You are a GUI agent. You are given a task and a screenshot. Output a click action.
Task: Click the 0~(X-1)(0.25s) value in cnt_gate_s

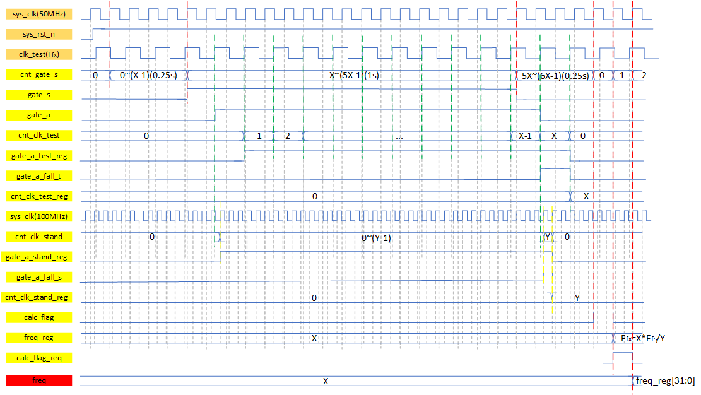(x=148, y=75)
